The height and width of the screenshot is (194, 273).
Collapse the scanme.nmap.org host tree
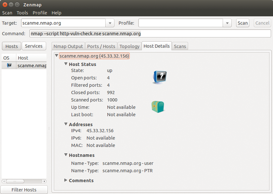pos(57,56)
